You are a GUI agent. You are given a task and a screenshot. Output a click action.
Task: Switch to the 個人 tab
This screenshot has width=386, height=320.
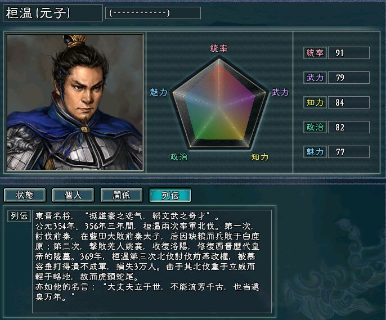[x=73, y=195]
